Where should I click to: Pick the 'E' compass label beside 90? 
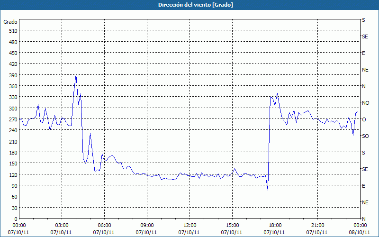click(363, 186)
